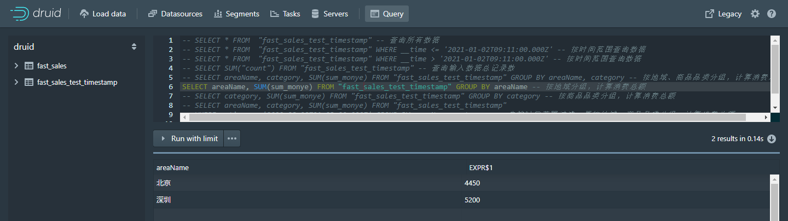Click the 4450 value cell
788x221 pixels.
point(472,183)
